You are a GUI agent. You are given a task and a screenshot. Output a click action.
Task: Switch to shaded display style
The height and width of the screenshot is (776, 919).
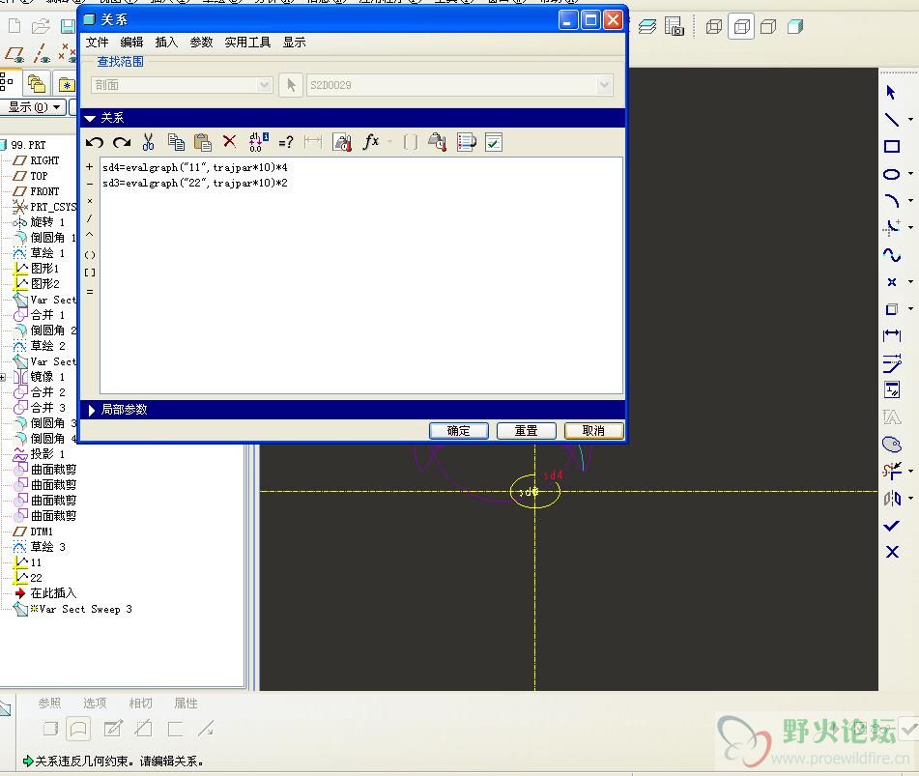[795, 26]
